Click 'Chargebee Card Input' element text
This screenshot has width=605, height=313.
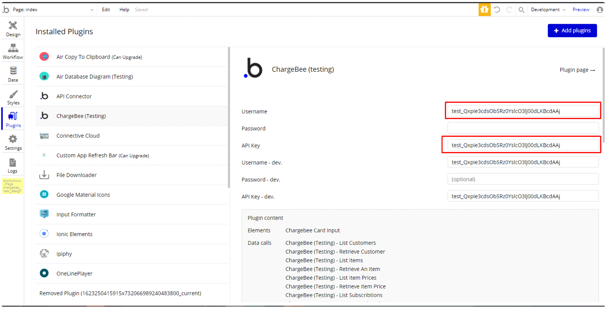[313, 230]
